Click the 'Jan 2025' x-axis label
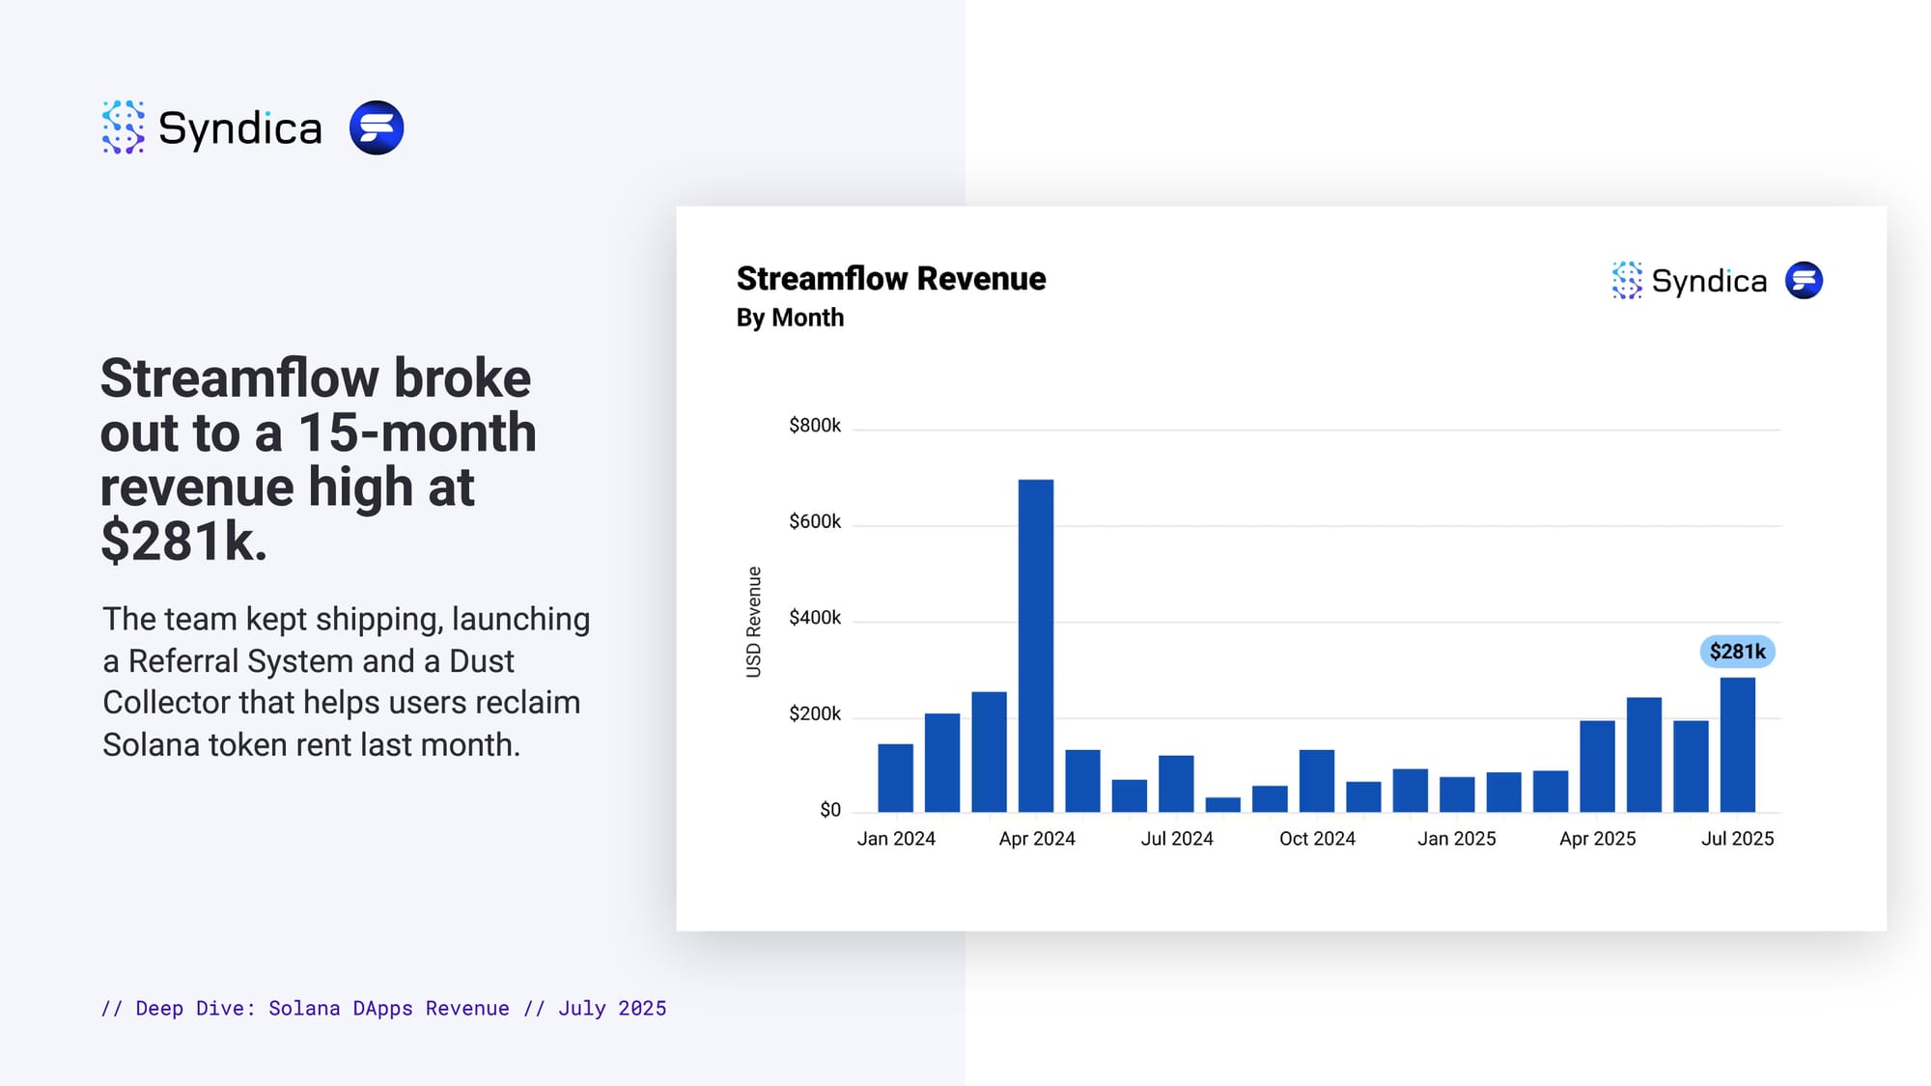Image resolution: width=1931 pixels, height=1086 pixels. [1457, 839]
